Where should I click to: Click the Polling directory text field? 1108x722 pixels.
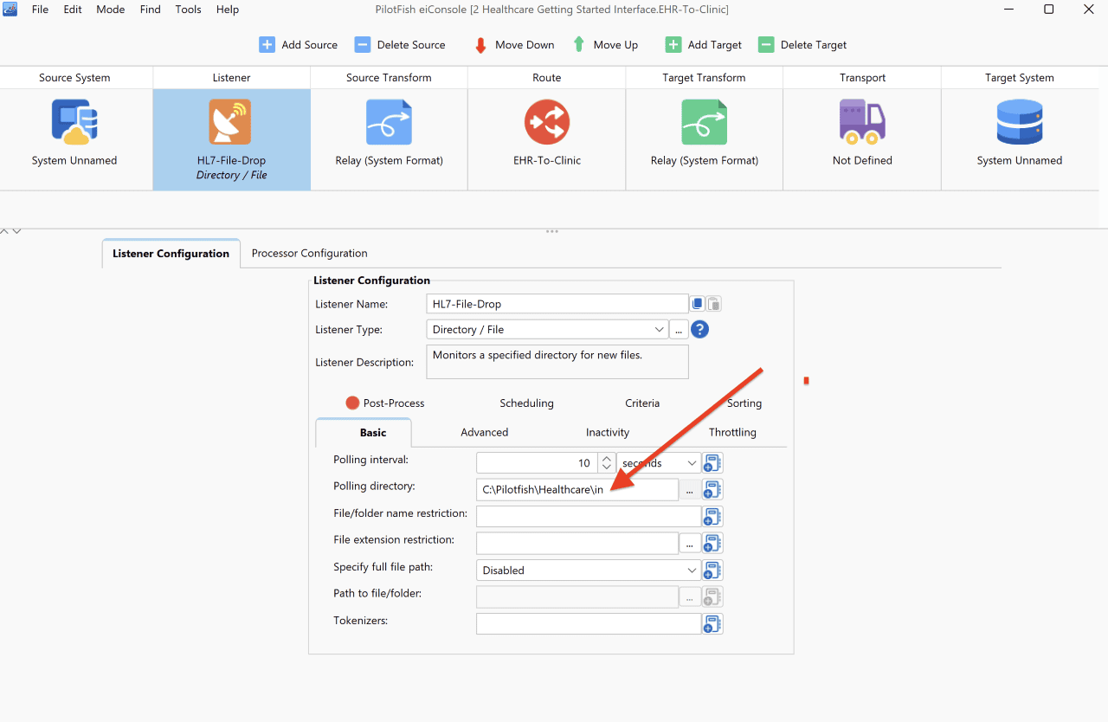click(577, 490)
